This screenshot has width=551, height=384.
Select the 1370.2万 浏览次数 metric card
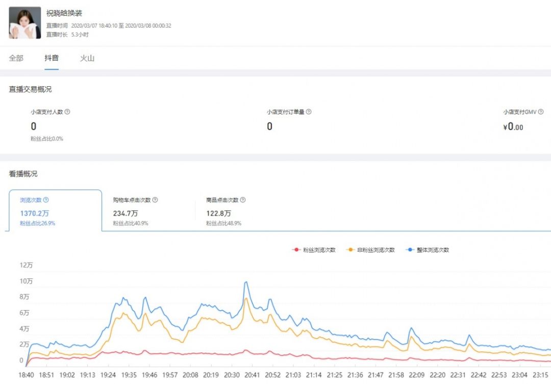point(55,212)
